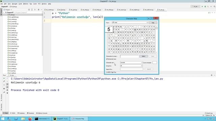Select str_isdecimal.py in project tree
The image size is (216, 121).
(x=14, y=39)
